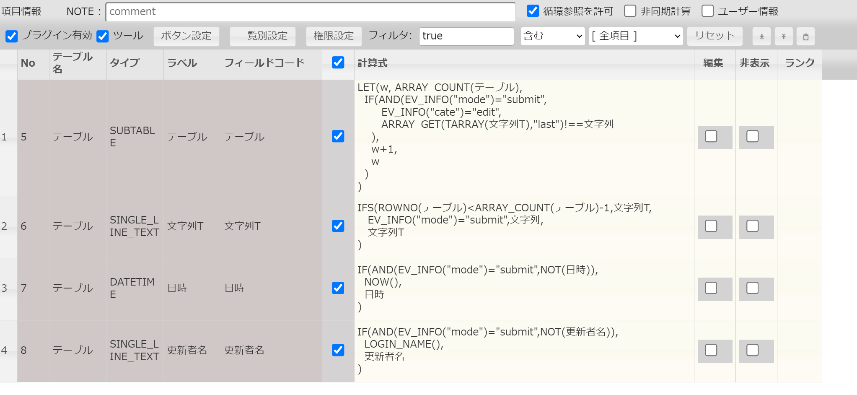Check 非表示 checkbox for 更新者名 row
The width and height of the screenshot is (857, 395).
[753, 350]
